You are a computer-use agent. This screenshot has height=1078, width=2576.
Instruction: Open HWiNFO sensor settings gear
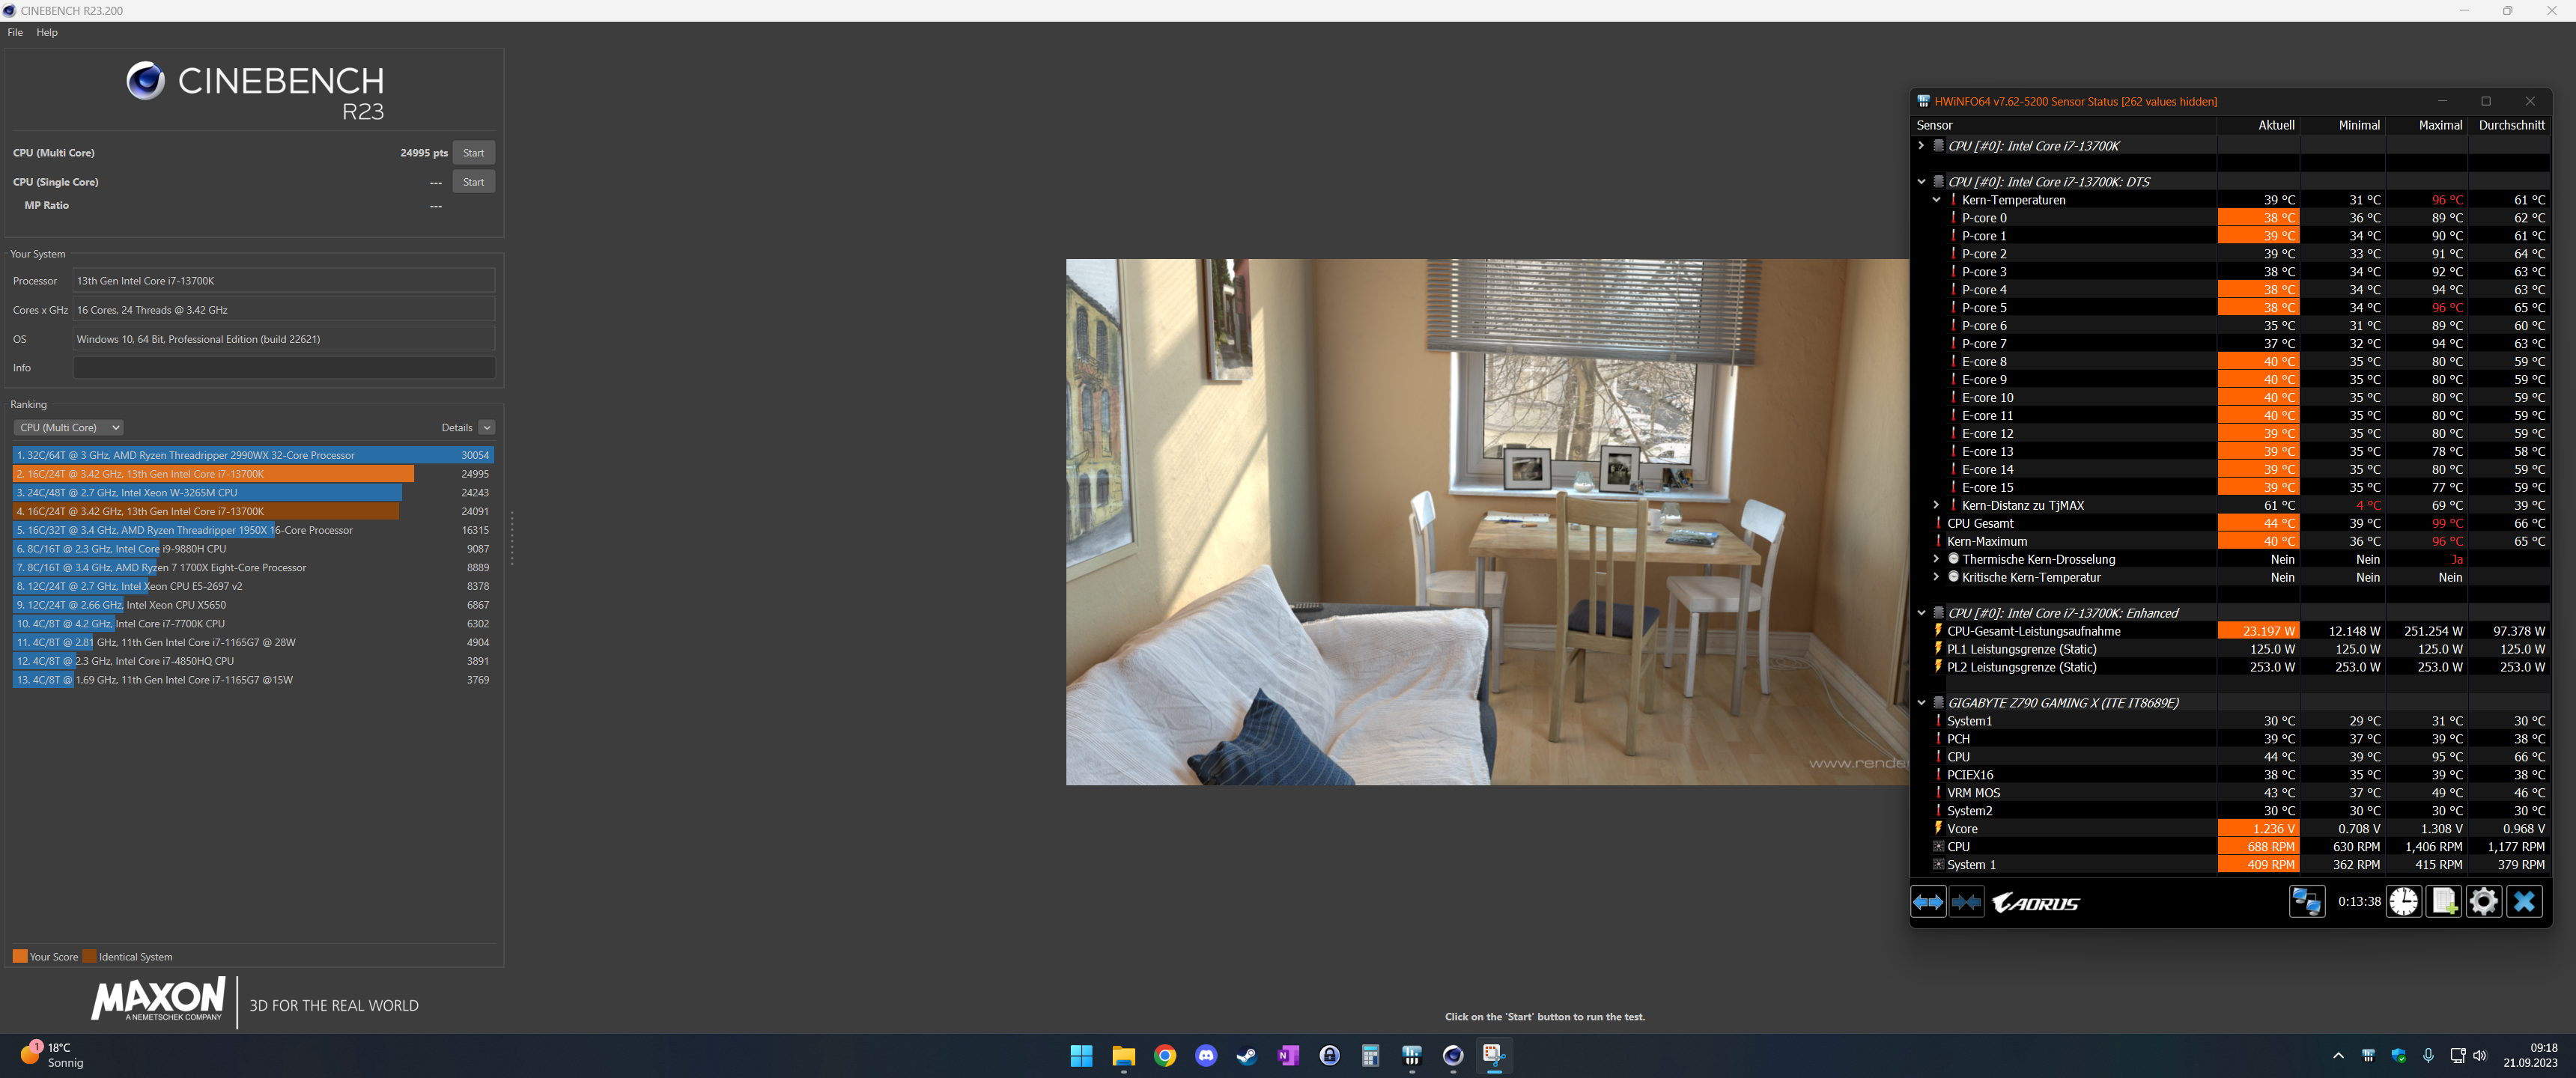[x=2483, y=902]
